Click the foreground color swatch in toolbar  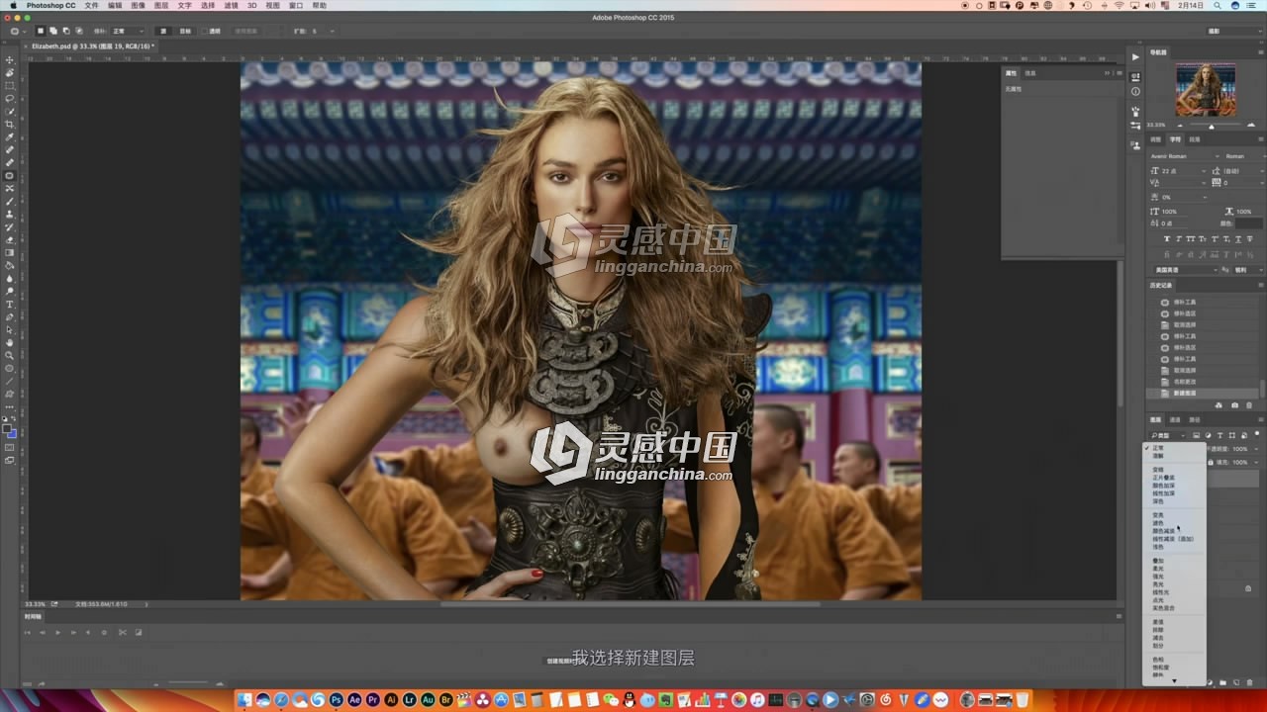(8, 428)
